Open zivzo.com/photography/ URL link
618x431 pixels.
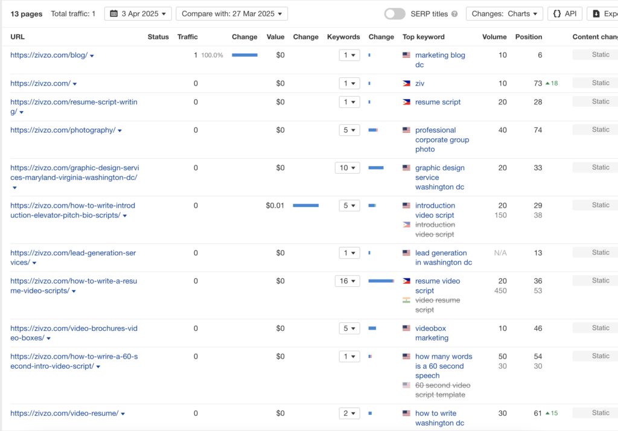pyautogui.click(x=63, y=130)
